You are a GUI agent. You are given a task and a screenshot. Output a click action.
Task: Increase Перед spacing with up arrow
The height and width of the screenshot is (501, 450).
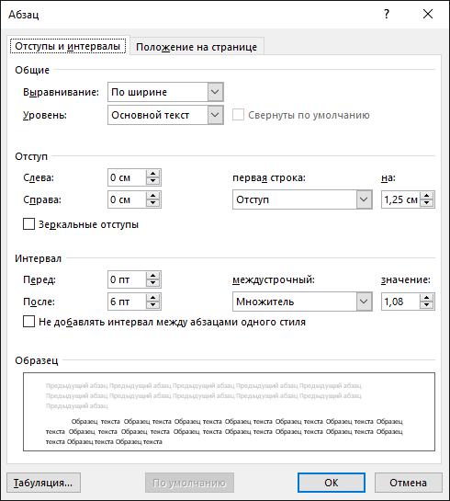point(152,276)
